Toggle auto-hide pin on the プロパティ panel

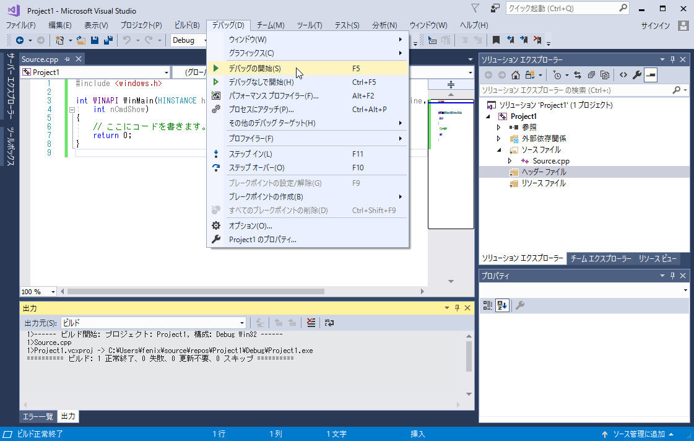[x=673, y=276]
